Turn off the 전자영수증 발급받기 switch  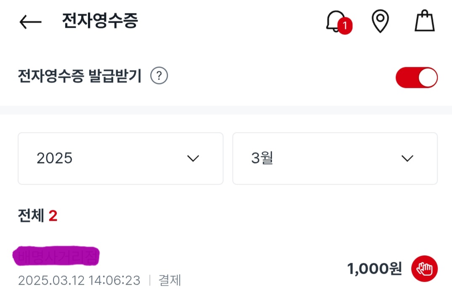417,77
